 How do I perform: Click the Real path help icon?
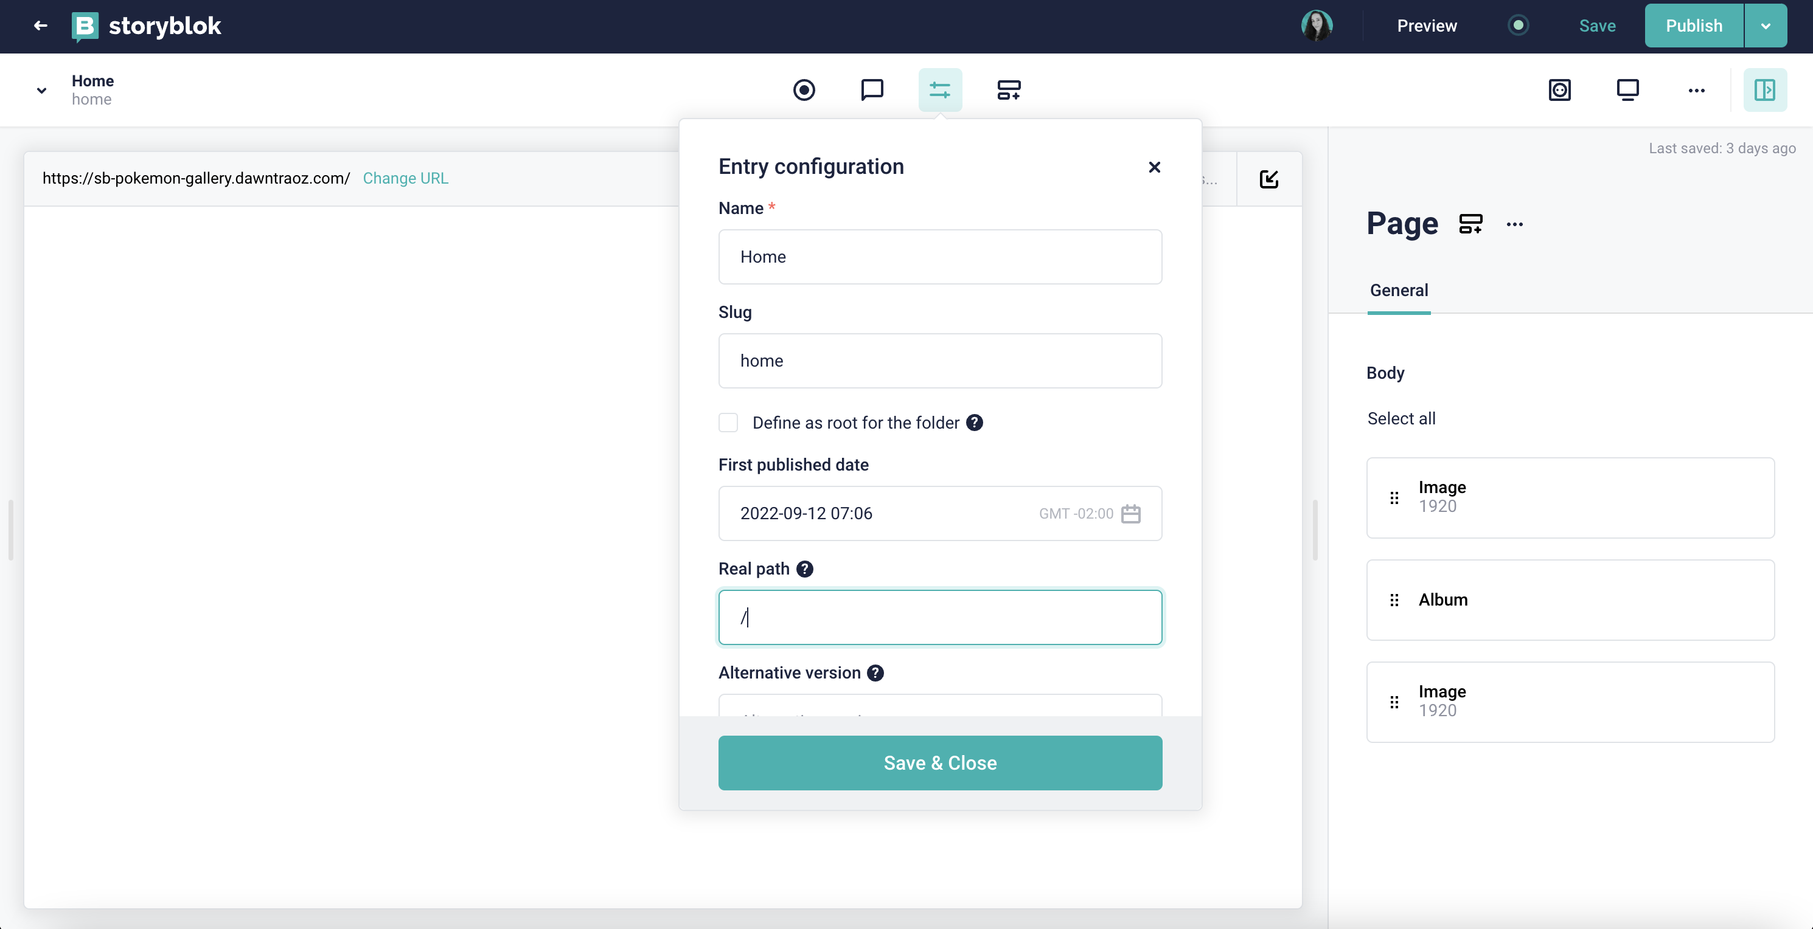804,569
